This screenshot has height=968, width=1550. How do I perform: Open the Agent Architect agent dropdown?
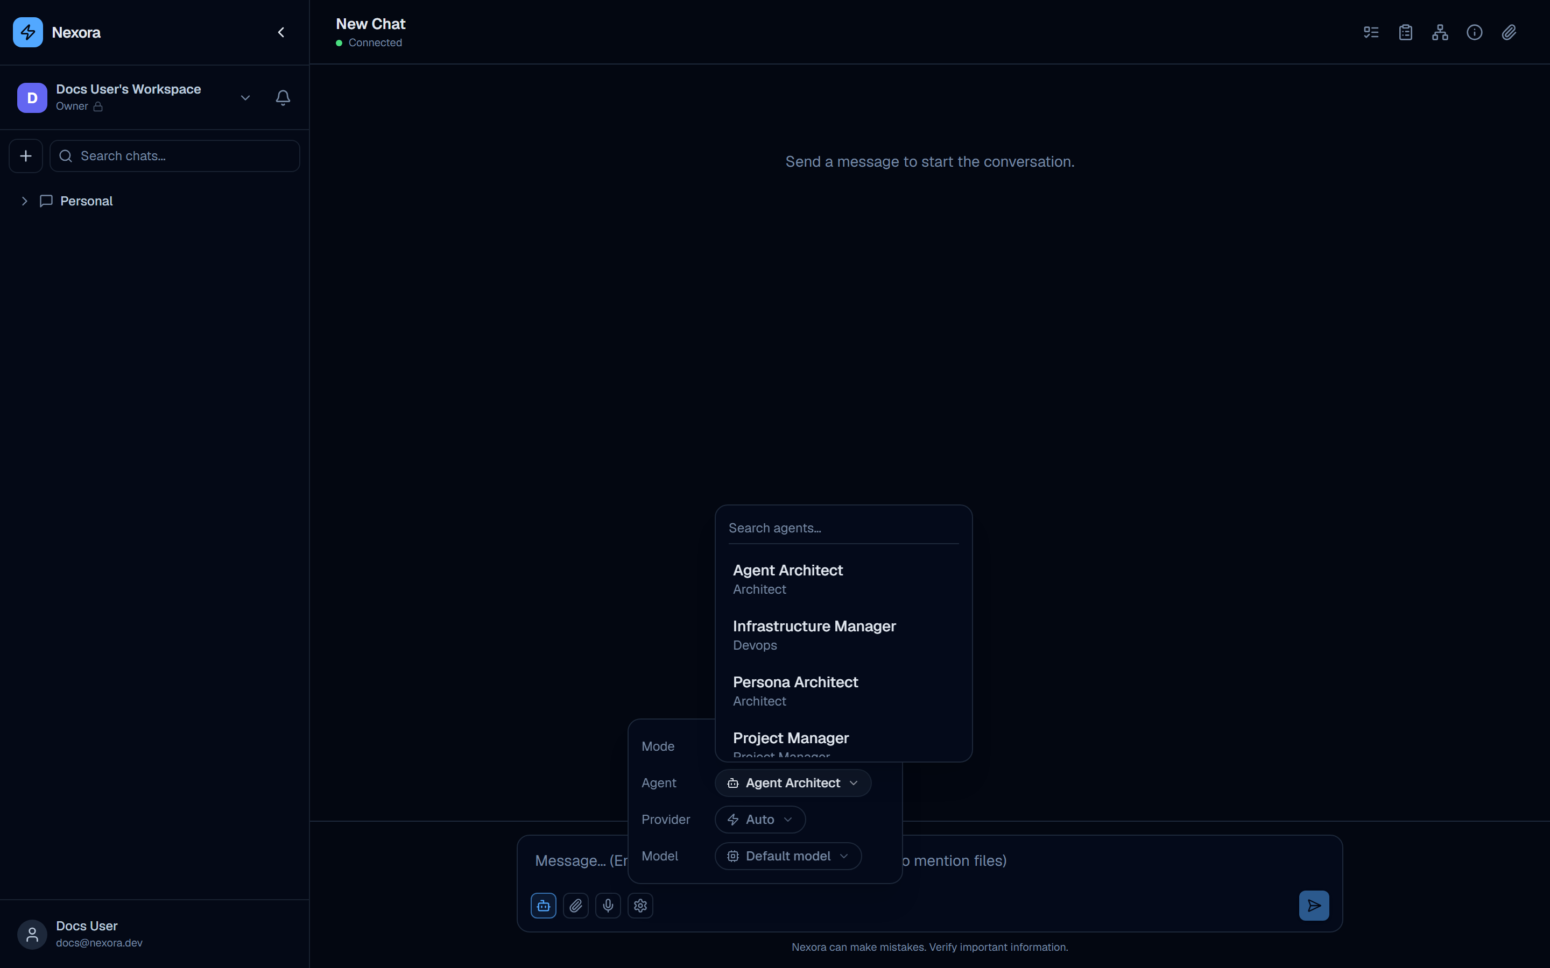tap(793, 783)
